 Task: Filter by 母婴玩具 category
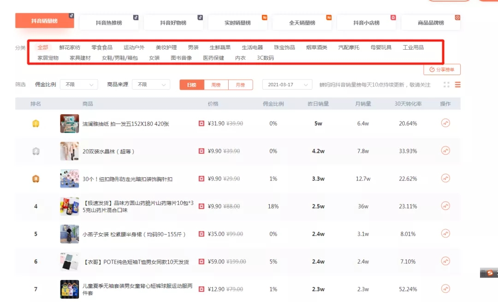pyautogui.click(x=381, y=47)
